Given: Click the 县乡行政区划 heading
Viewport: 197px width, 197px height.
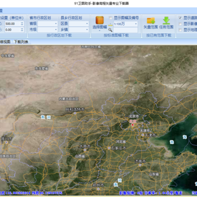Looking at the screenshot, I should coord(71,18).
